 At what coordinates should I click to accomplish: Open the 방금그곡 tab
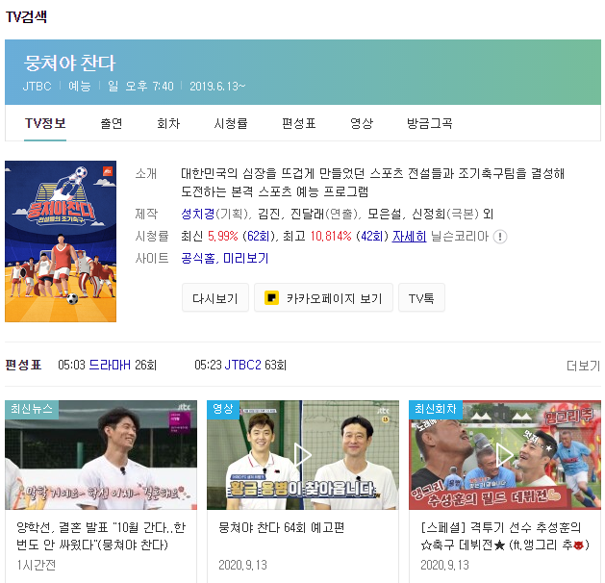pyautogui.click(x=429, y=123)
